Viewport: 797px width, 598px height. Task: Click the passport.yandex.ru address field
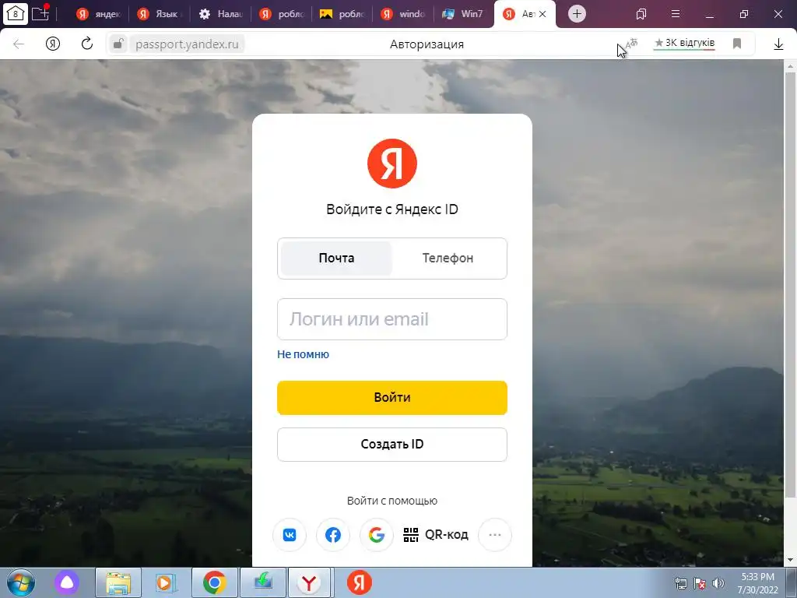coord(187,44)
